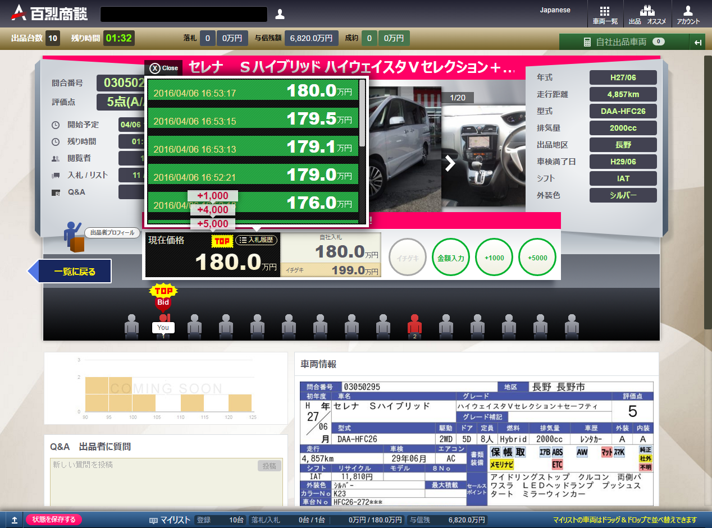The width and height of the screenshot is (712, 528).
Task: Show next car photo with arrow
Action: pyautogui.click(x=450, y=163)
